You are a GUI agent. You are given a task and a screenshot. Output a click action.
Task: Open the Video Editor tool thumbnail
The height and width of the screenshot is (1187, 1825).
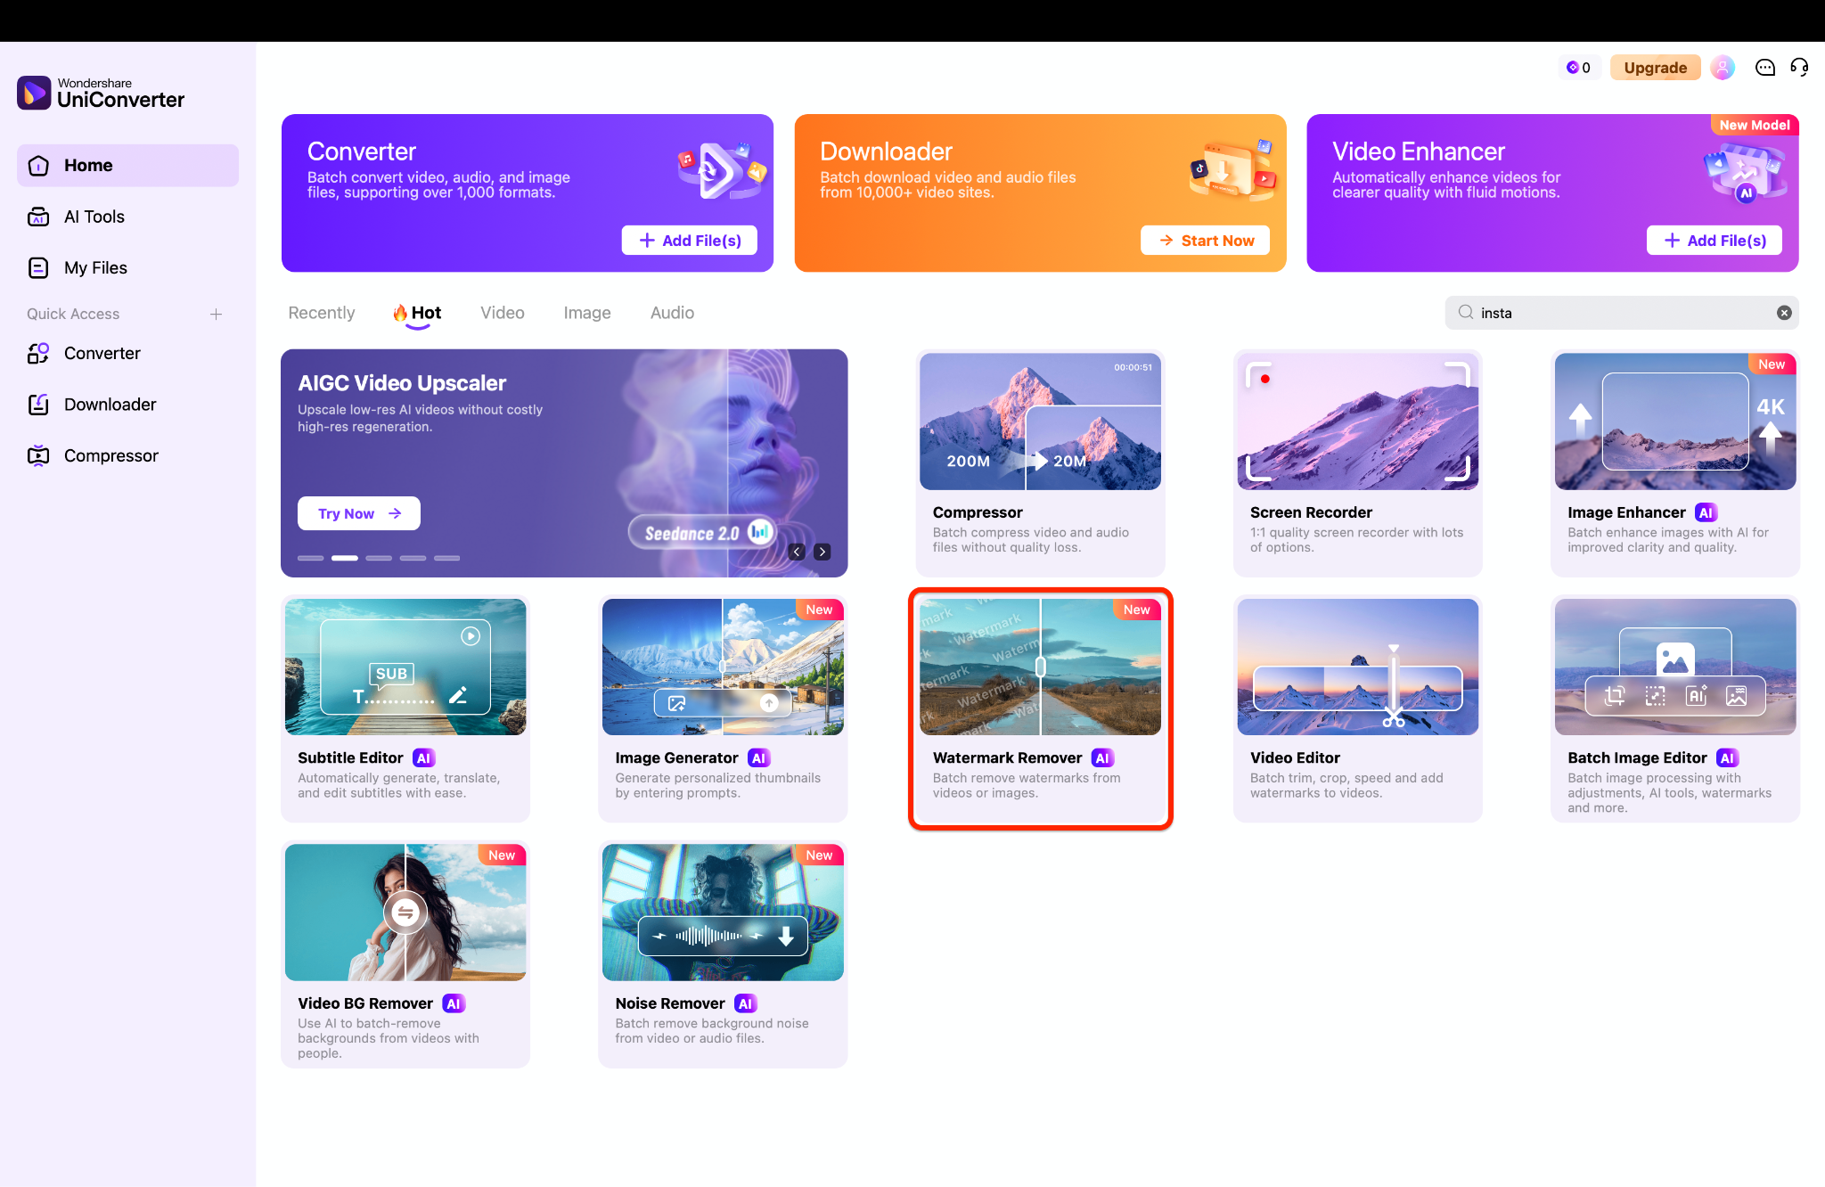tap(1358, 667)
